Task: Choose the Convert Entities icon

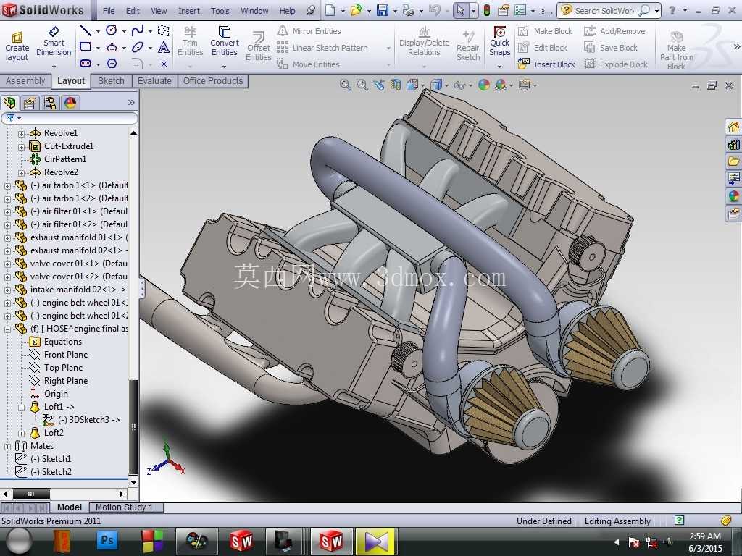Action: coord(225,41)
